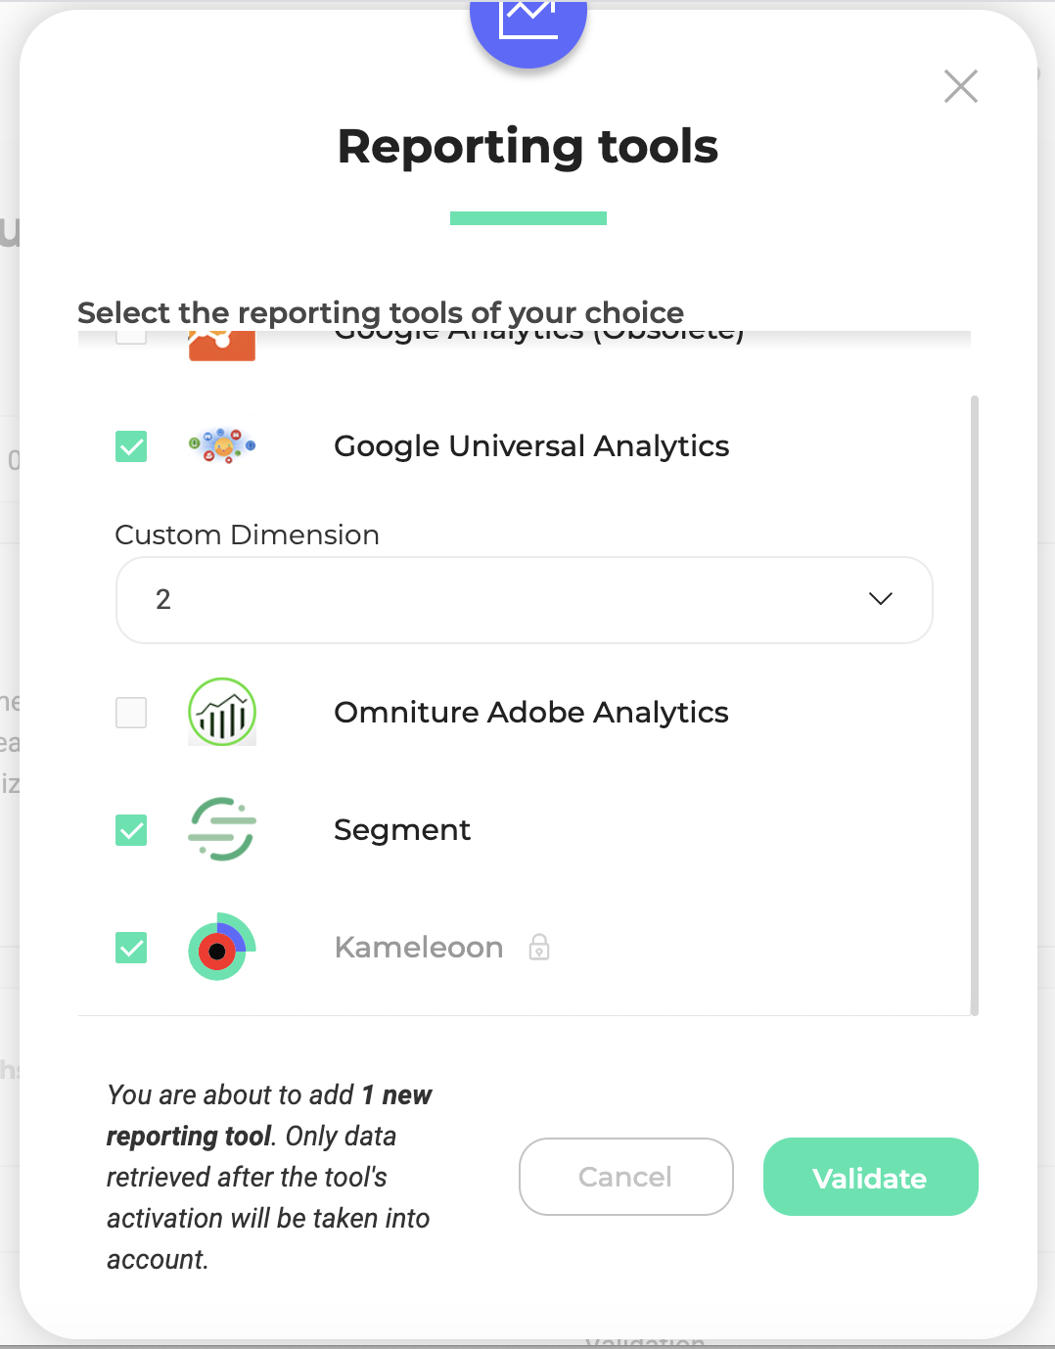Enable the Omniture Adobe Analytics checkbox

click(x=131, y=713)
